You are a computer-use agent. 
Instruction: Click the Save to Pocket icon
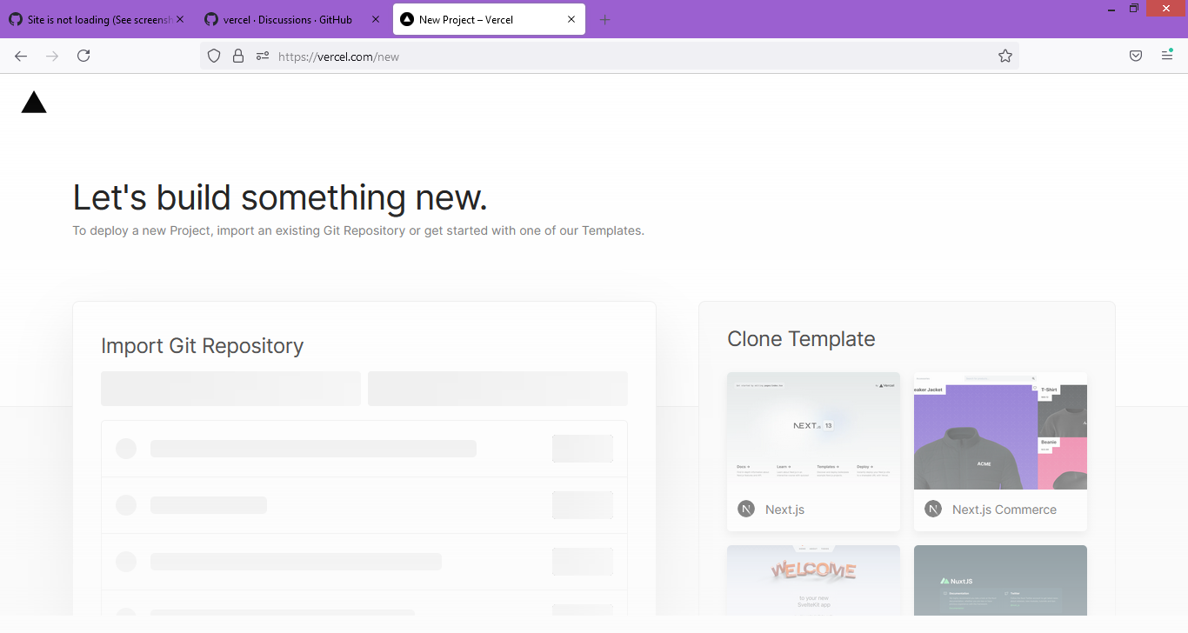click(1136, 56)
